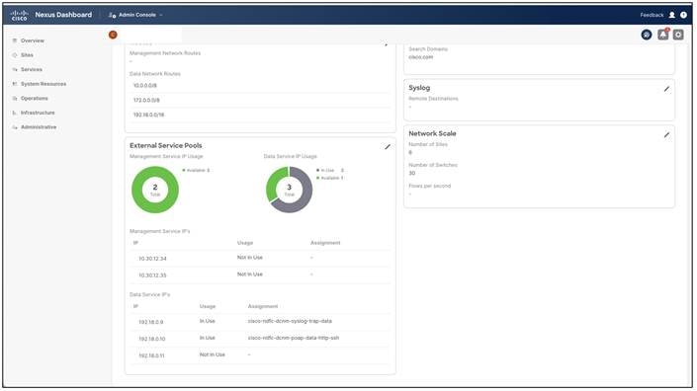Screen dimensions: 697x391
Task: Open the Feedback link in header
Action: point(652,15)
